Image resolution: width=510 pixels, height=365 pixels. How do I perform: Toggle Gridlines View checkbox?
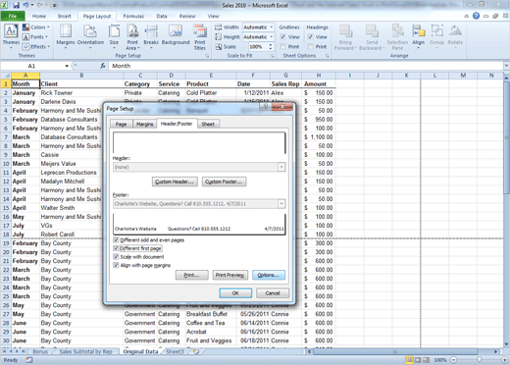pos(283,37)
